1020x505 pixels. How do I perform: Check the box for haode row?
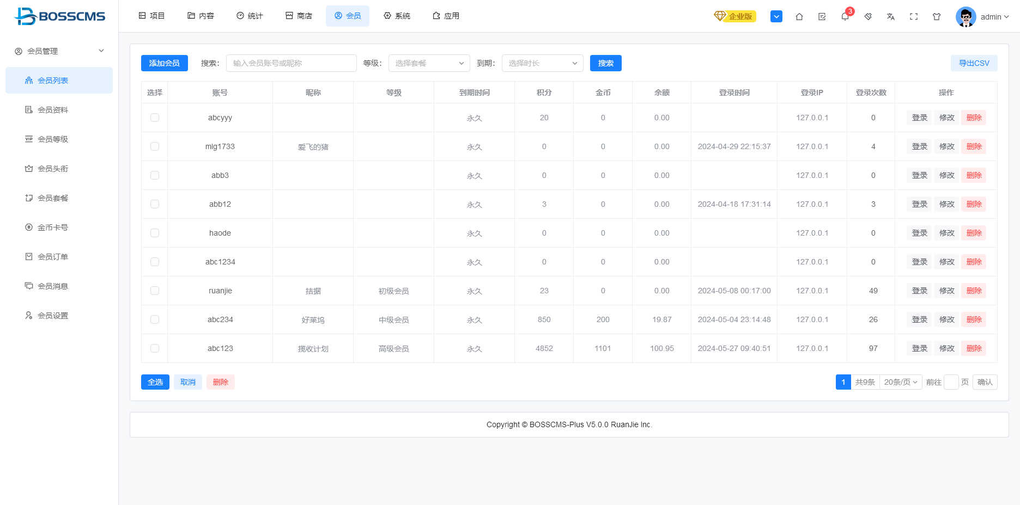(155, 233)
